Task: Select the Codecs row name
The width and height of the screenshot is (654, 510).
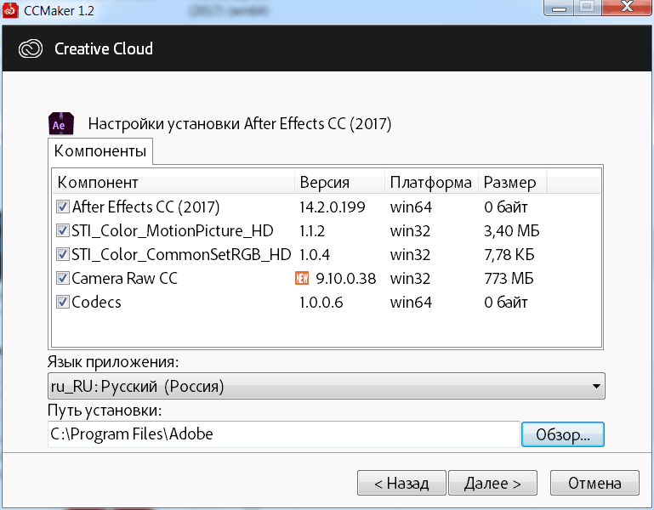Action: (96, 302)
